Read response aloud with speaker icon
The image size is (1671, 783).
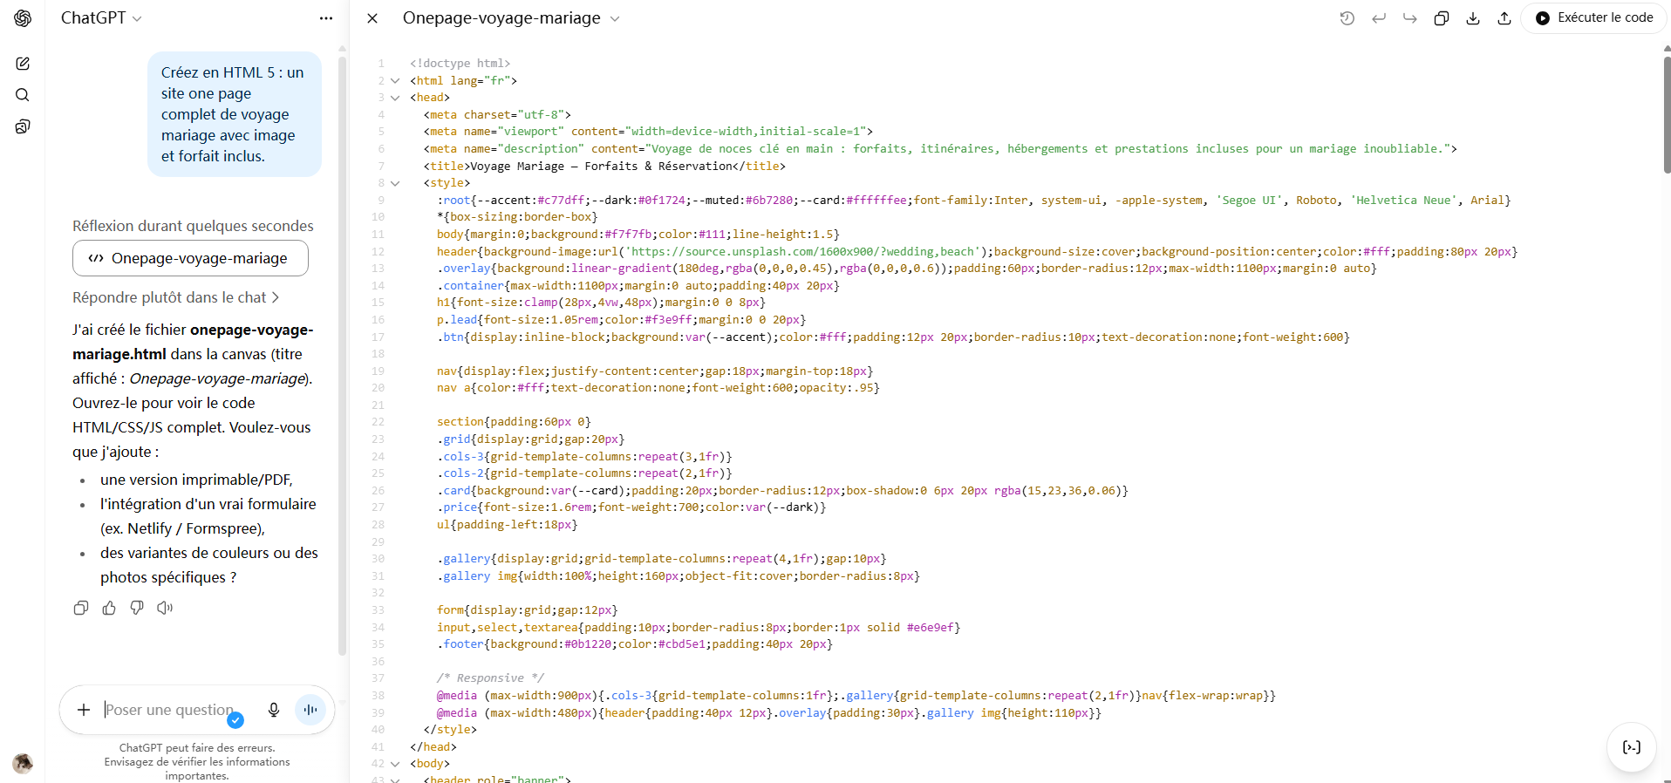point(165,608)
